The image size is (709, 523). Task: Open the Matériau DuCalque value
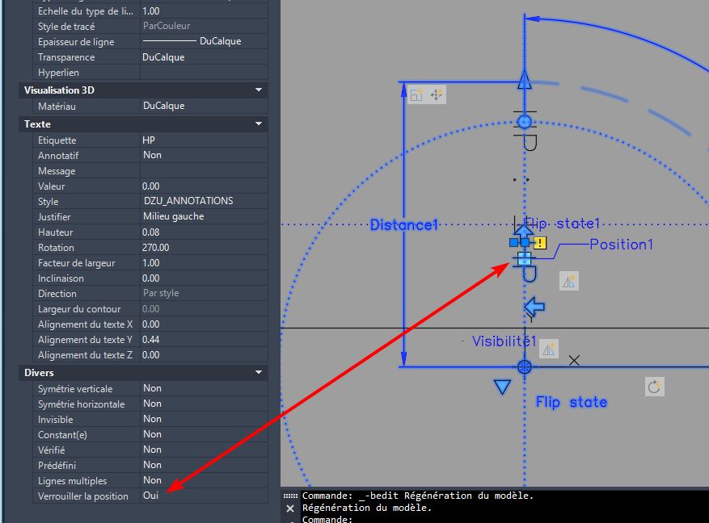click(x=204, y=106)
